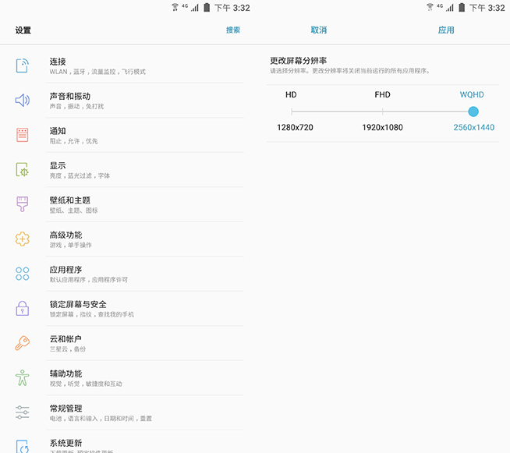Viewport: 510px width, 453px height.
Task: Tap the General management sliders icon
Action: [22, 412]
